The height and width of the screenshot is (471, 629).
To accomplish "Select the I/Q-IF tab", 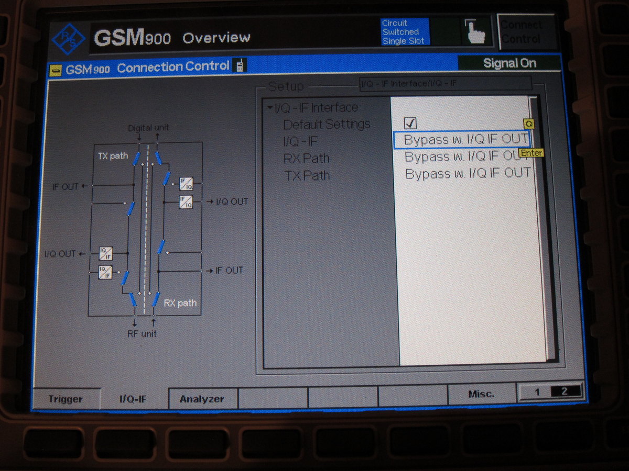I will [x=133, y=399].
